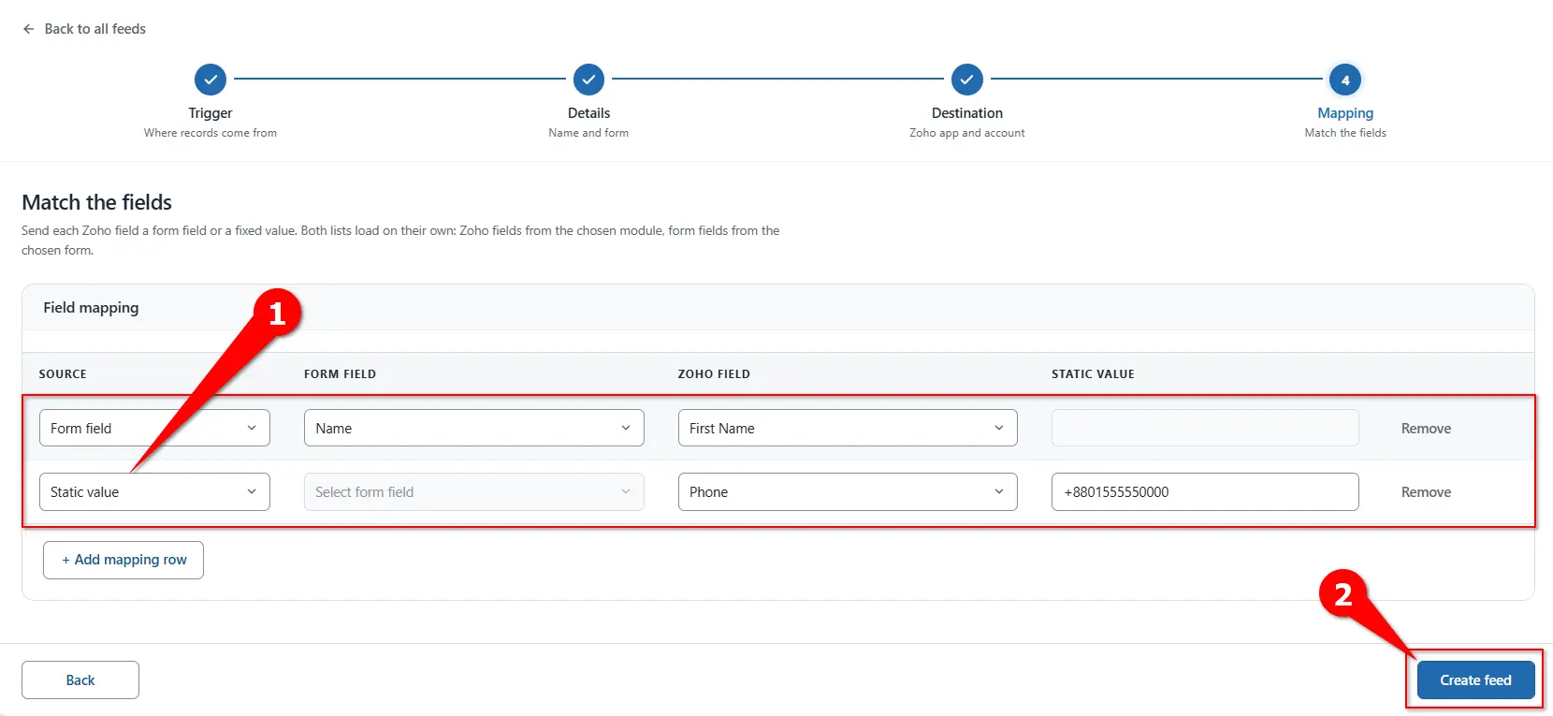Select the Mapping step number 4 circle
Screen dimensions: 1553x716
[x=1345, y=80]
